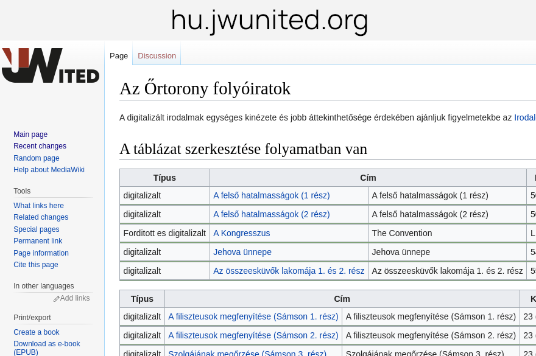Switch to the Discussion tab
Image resolution: width=536 pixels, height=356 pixels.
click(x=157, y=56)
